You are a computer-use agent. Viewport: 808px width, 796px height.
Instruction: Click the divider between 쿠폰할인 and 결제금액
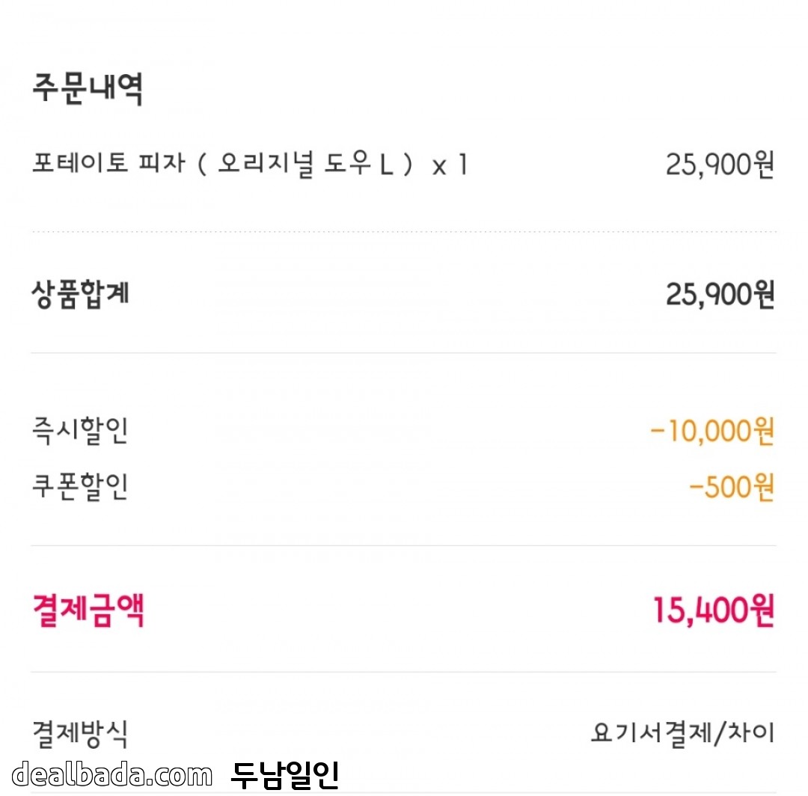point(404,545)
